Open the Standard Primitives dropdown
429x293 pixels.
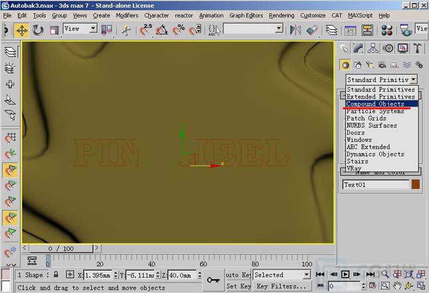pyautogui.click(x=381, y=80)
